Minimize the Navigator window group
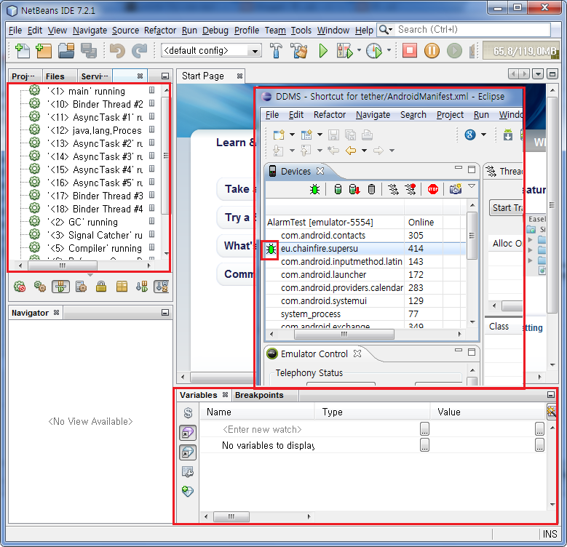Screen dimensions: 567x547 point(165,313)
